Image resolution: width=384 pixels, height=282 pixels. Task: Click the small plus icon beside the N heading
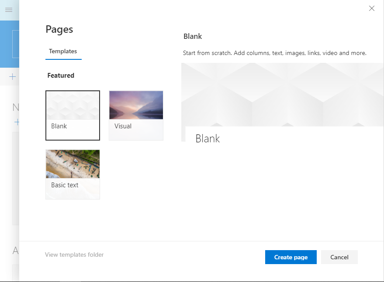point(17,122)
